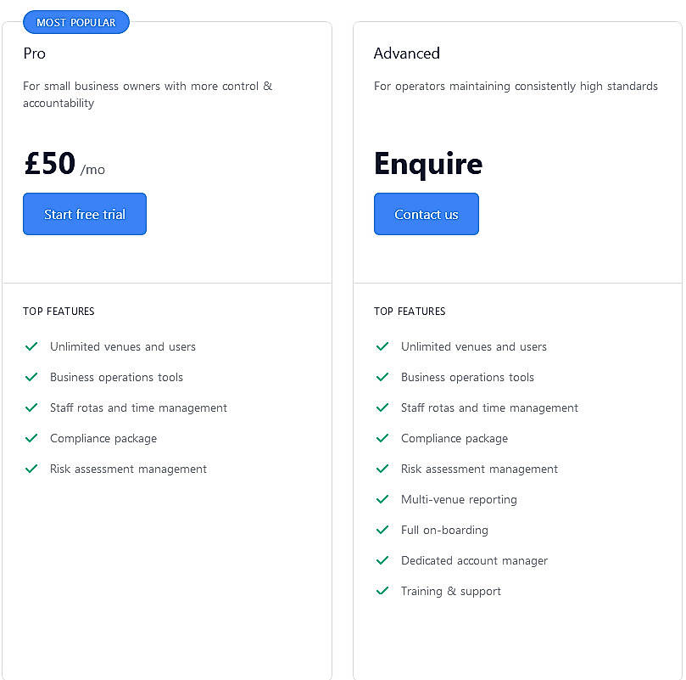Select the MOST POPULAR badge

(x=76, y=22)
